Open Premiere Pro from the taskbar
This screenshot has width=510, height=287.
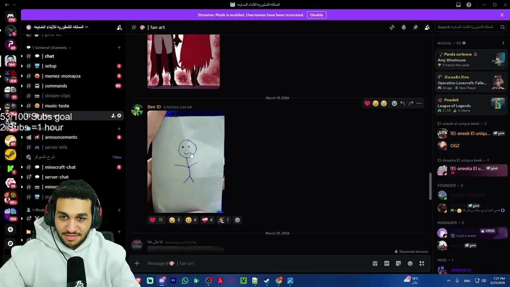pyautogui.click(x=173, y=281)
